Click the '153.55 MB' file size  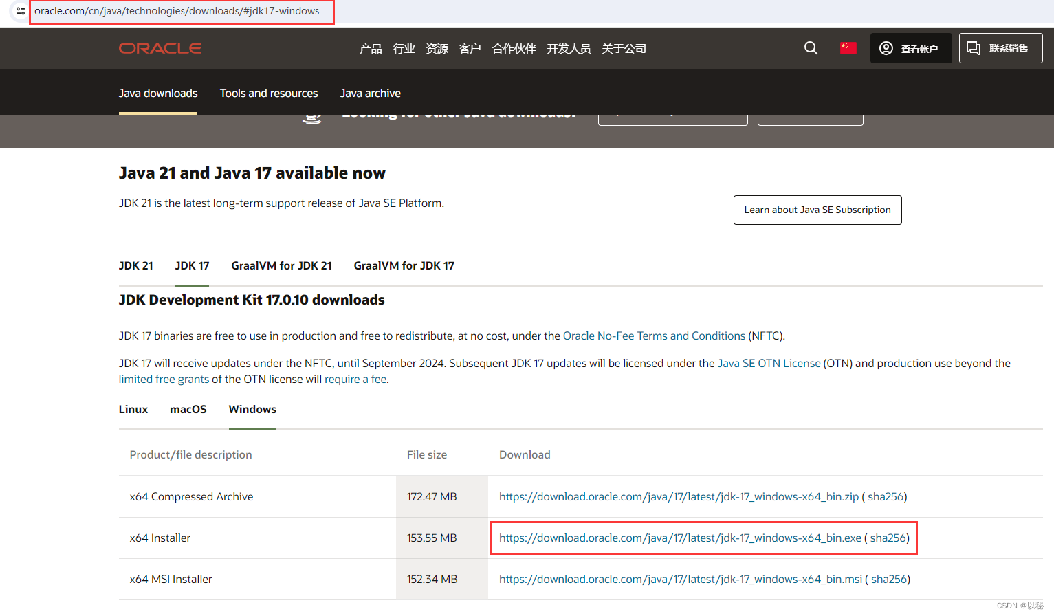(x=432, y=538)
